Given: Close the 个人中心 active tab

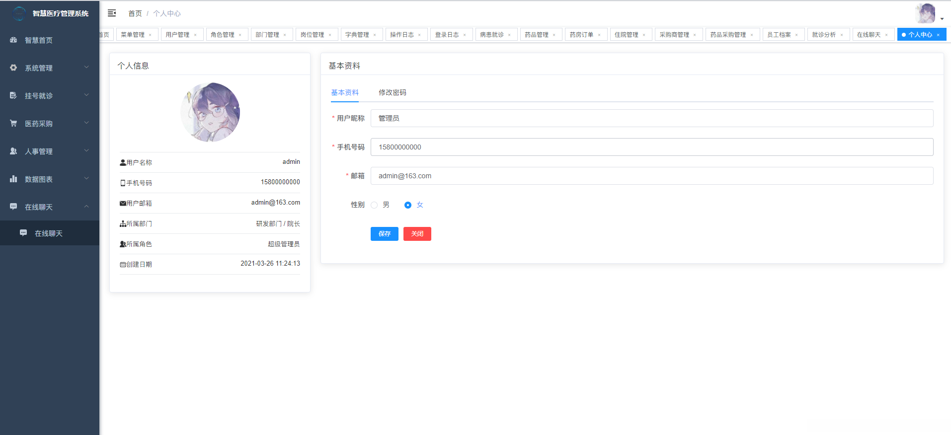Looking at the screenshot, I should (938, 35).
